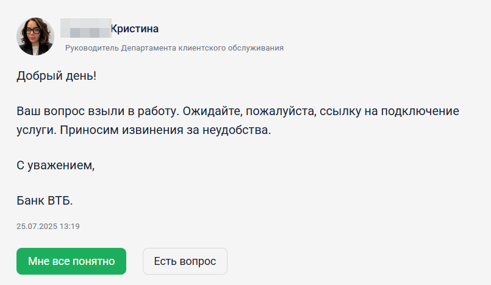Viewport: 491px width, 285px height.
Task: Click the blurred surname before "Кристина"
Action: (x=85, y=29)
